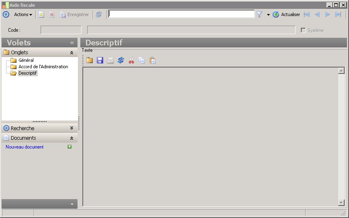
Task: Open the Actions dropdown menu
Action: pyautogui.click(x=23, y=14)
